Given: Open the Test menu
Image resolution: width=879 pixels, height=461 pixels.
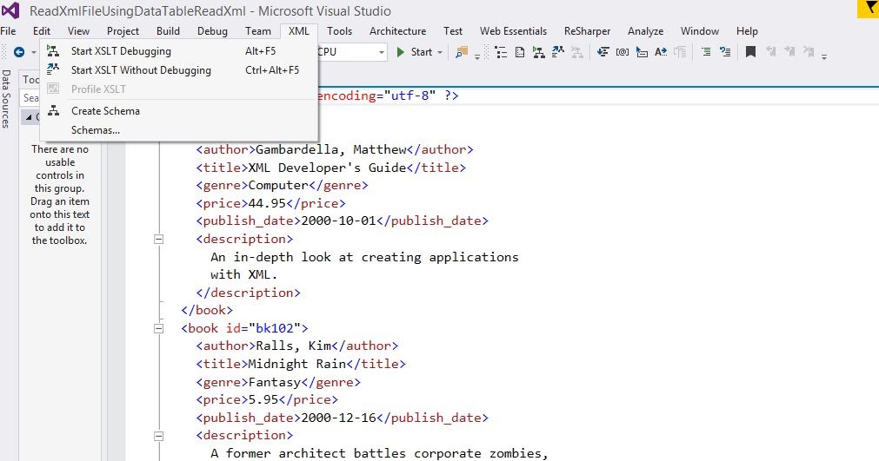Looking at the screenshot, I should pyautogui.click(x=453, y=31).
